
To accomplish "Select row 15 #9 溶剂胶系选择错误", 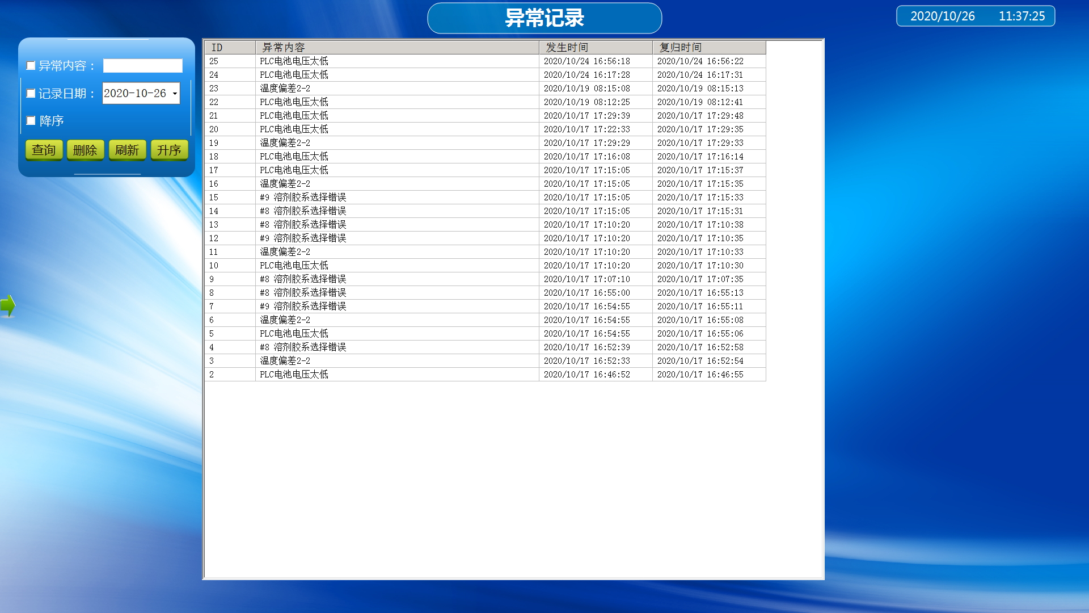I will (397, 198).
